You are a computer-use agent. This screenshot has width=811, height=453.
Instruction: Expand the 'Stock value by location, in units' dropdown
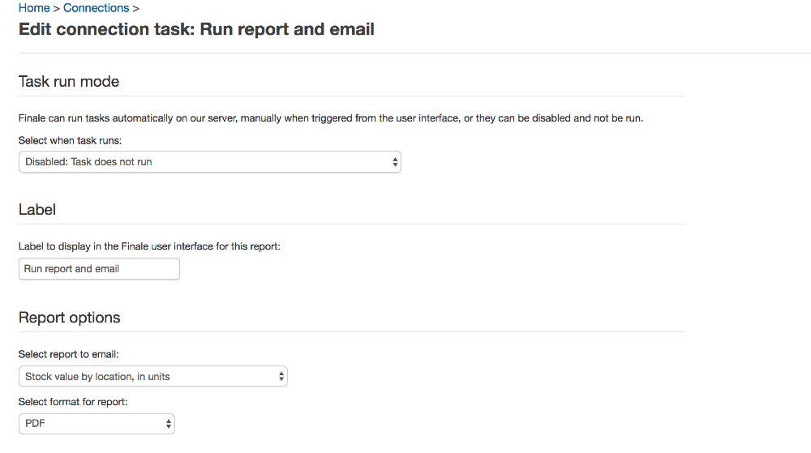153,377
